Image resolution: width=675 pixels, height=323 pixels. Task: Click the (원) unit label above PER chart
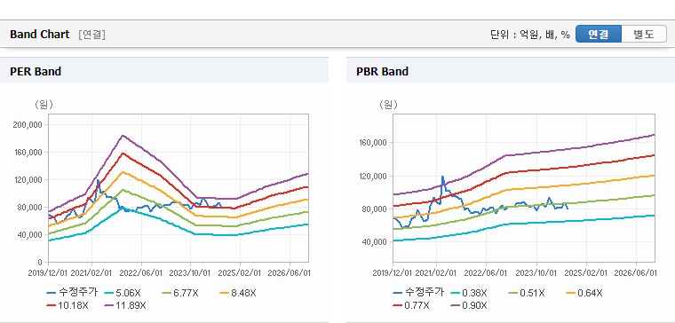[x=44, y=105]
